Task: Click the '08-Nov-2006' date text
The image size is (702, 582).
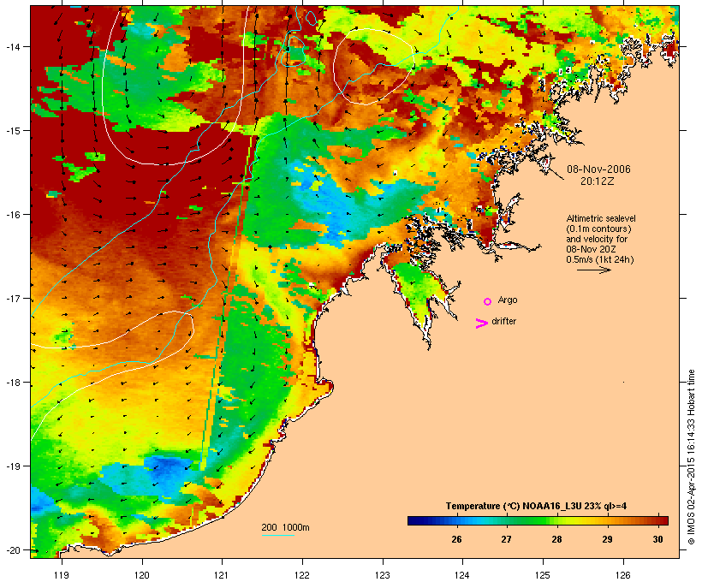Action: tap(598, 169)
